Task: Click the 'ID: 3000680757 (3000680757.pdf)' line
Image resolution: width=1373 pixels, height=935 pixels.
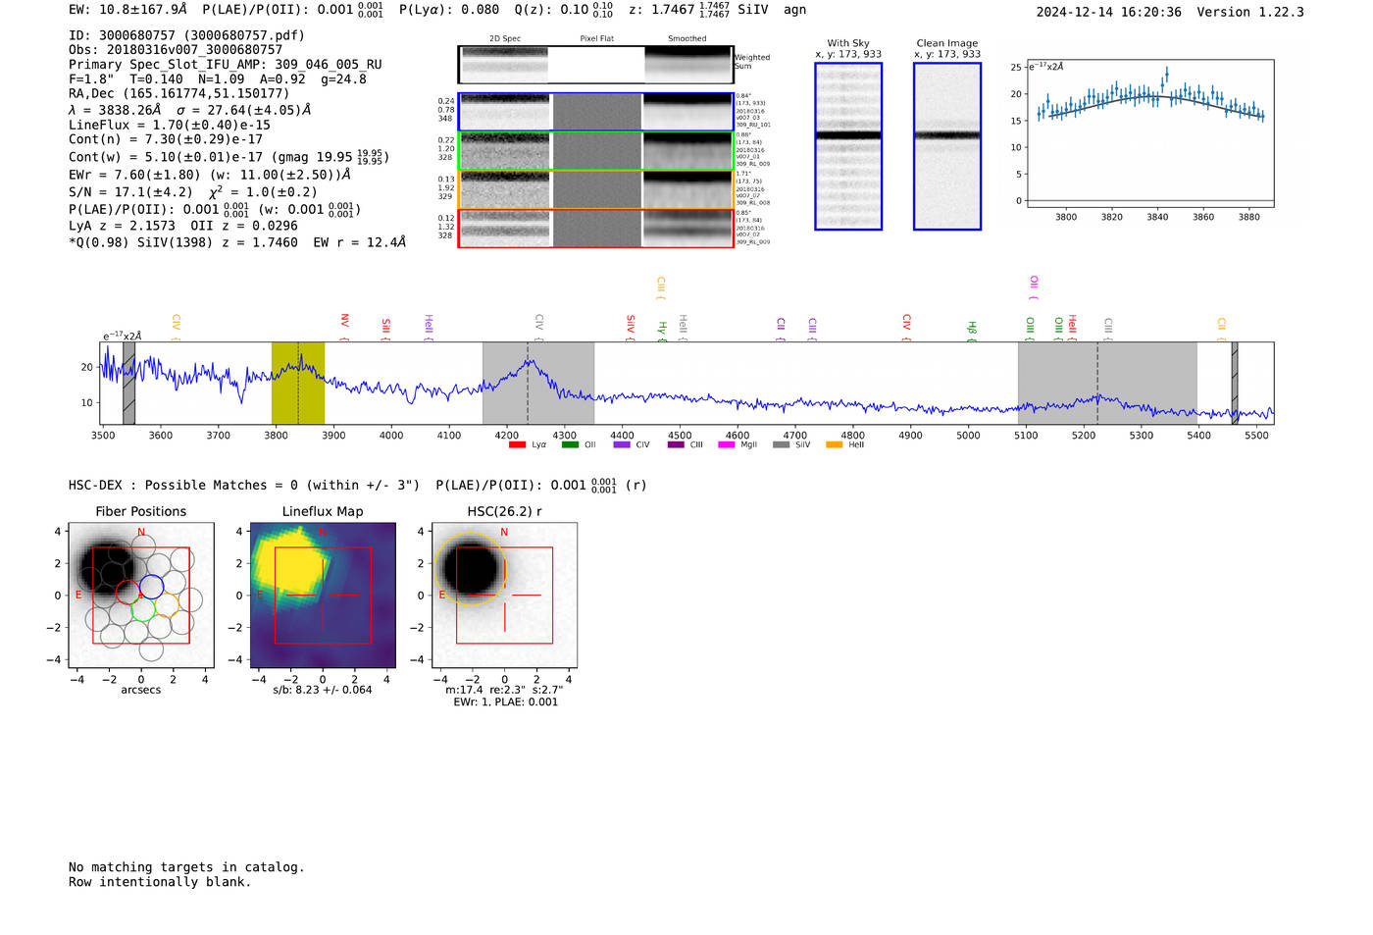Action: click(x=186, y=35)
